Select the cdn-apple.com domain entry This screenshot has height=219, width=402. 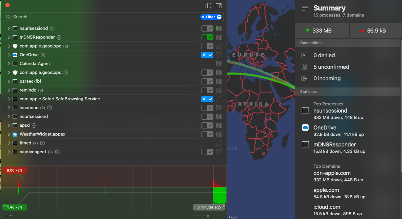pyautogui.click(x=338, y=176)
